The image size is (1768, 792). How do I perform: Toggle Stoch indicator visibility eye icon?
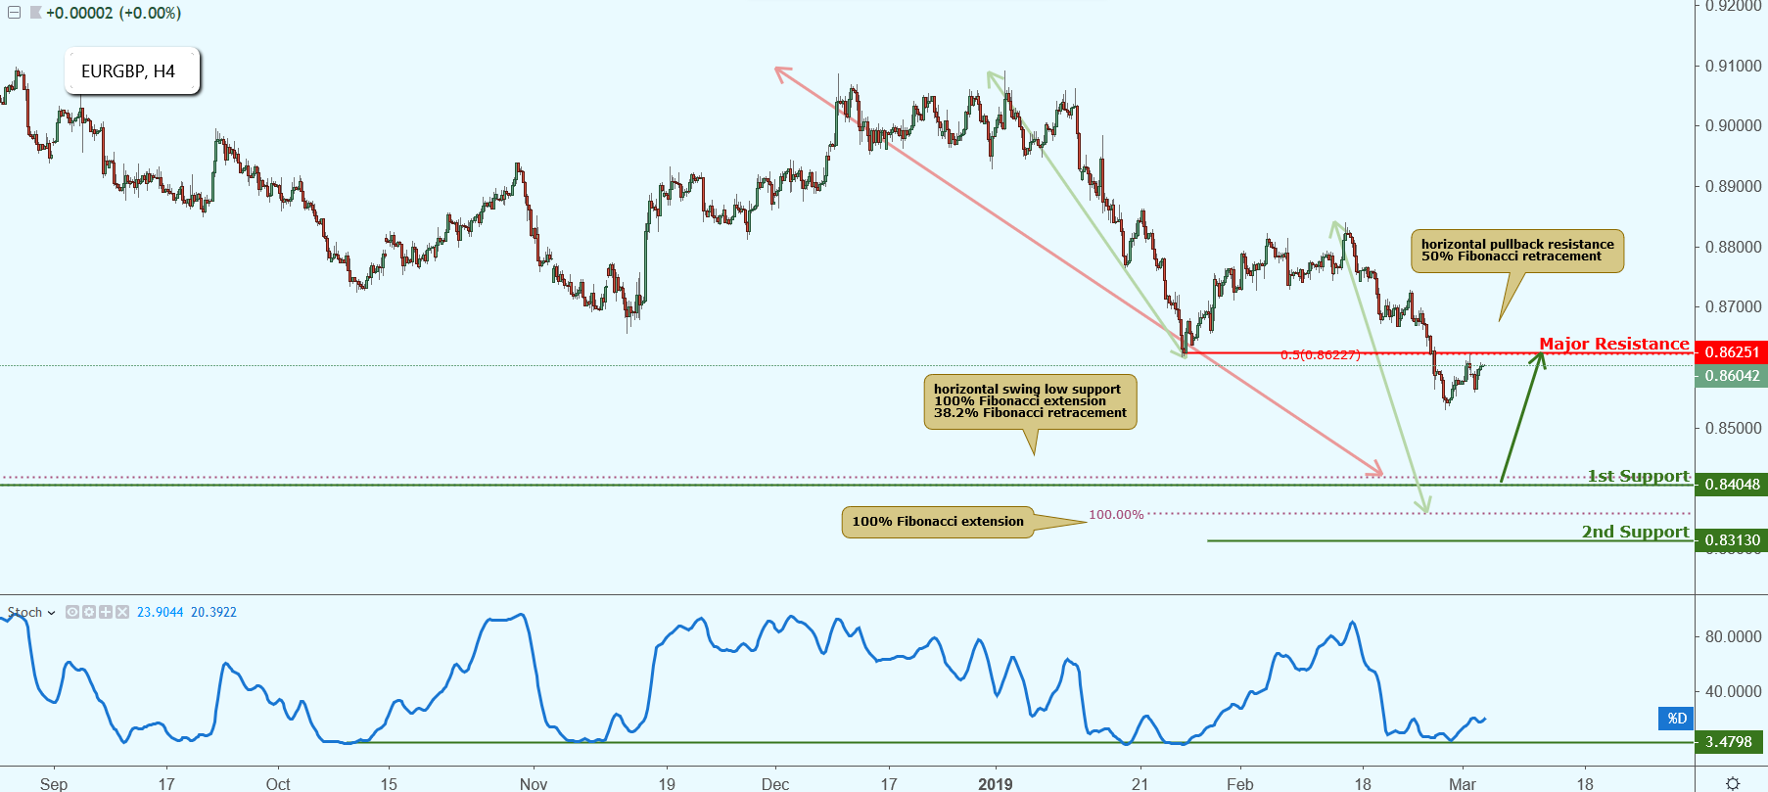click(72, 612)
